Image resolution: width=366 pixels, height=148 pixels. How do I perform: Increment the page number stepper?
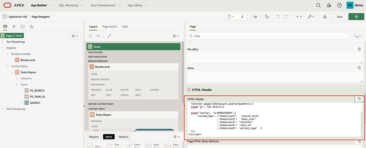point(247,15)
